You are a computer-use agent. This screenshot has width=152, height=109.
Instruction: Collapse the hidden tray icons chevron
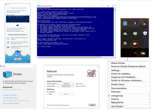[135, 53]
